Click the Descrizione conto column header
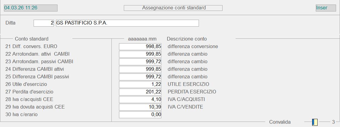 tap(187, 39)
